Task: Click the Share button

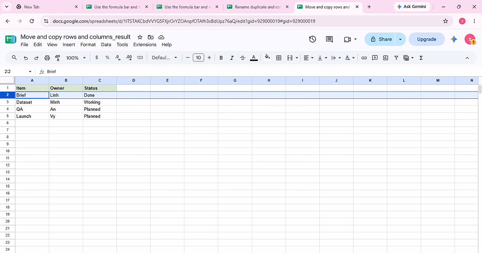Action: [x=380, y=39]
